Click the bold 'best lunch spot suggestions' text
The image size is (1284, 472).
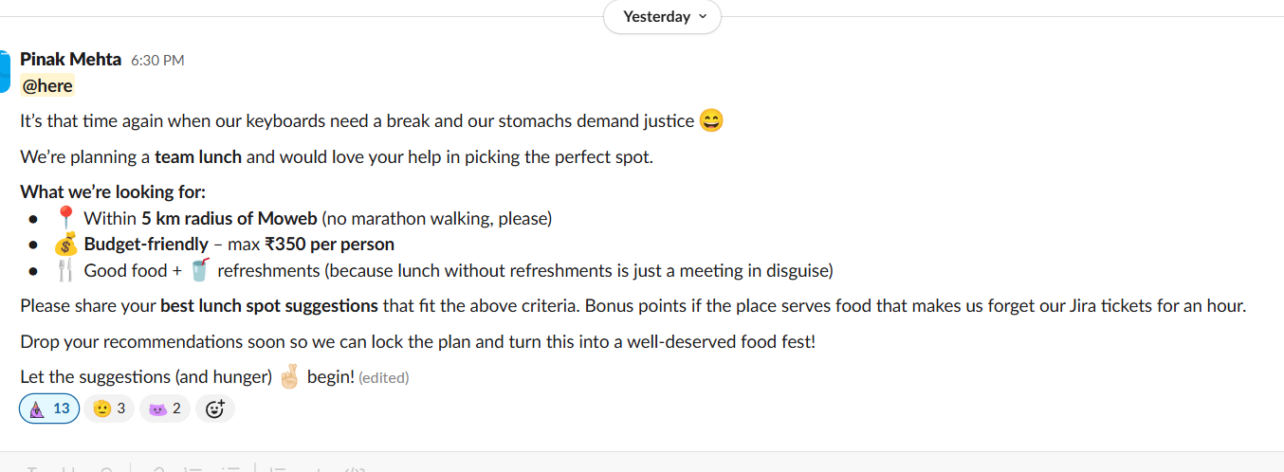[x=270, y=306]
